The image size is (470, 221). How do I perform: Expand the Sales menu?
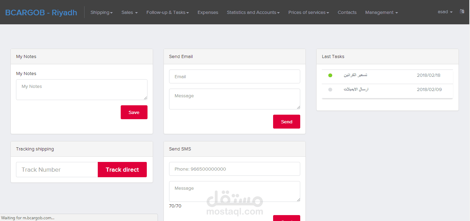tap(129, 12)
